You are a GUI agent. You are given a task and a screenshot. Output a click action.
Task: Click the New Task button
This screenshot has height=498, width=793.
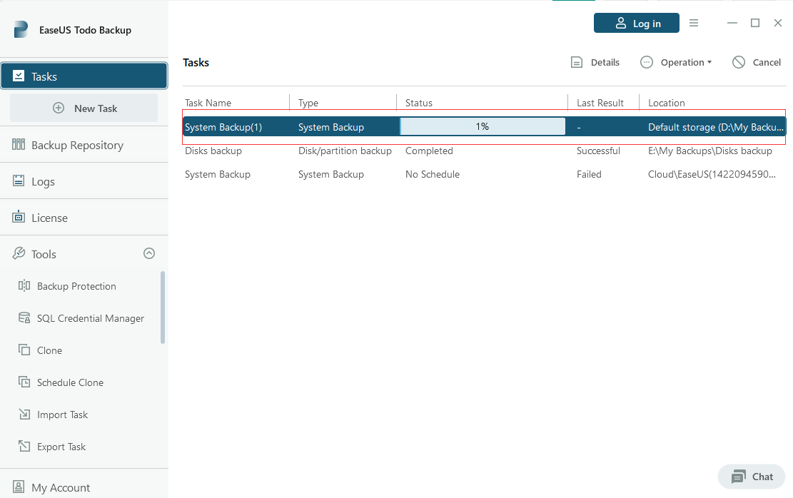[84, 108]
